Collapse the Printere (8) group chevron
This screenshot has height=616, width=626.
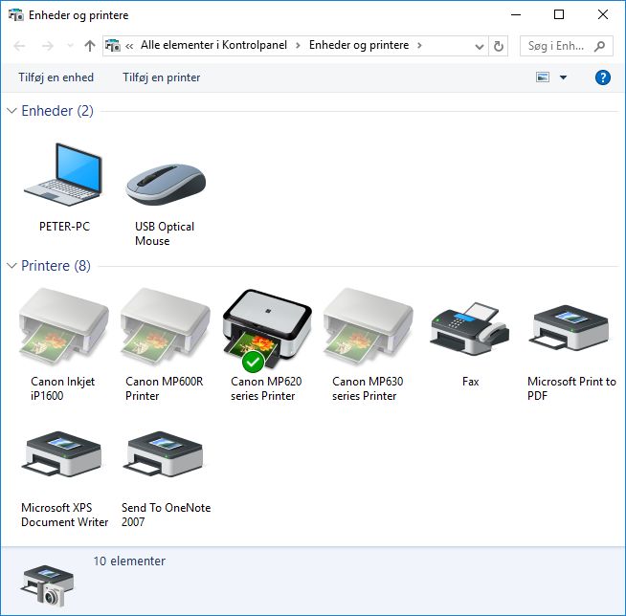point(12,265)
